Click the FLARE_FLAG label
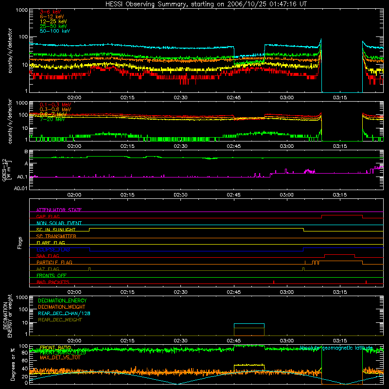Image resolution: width=389 pixels, height=389 pixels. [51, 243]
